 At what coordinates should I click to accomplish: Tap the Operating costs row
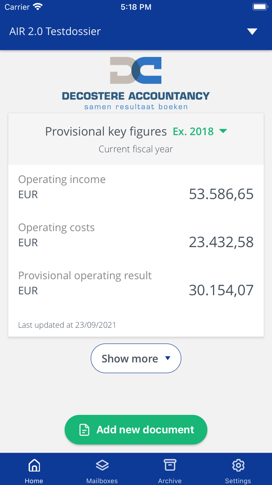click(x=136, y=235)
